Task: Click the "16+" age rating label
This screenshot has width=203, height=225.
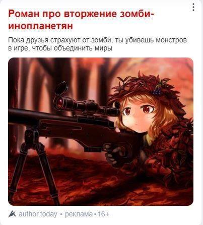Action: point(103,214)
